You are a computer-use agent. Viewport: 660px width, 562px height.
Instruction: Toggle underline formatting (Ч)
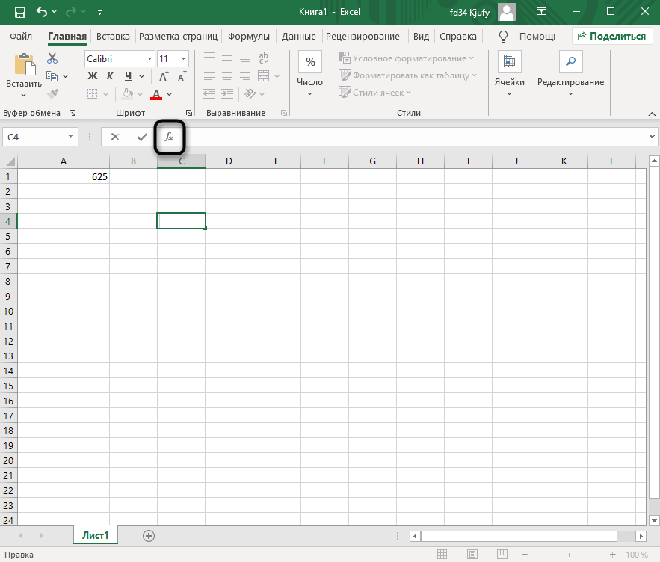[128, 76]
